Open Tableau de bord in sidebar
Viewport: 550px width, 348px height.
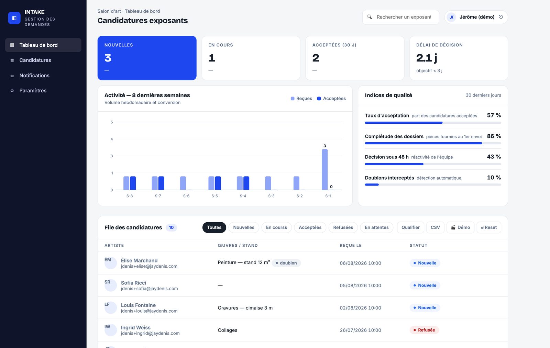pos(43,45)
